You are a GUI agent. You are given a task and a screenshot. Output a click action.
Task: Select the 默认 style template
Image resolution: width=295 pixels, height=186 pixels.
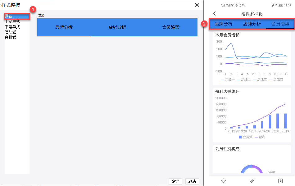point(17,16)
